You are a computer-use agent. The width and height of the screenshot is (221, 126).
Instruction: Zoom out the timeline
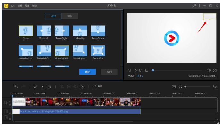click(180, 86)
